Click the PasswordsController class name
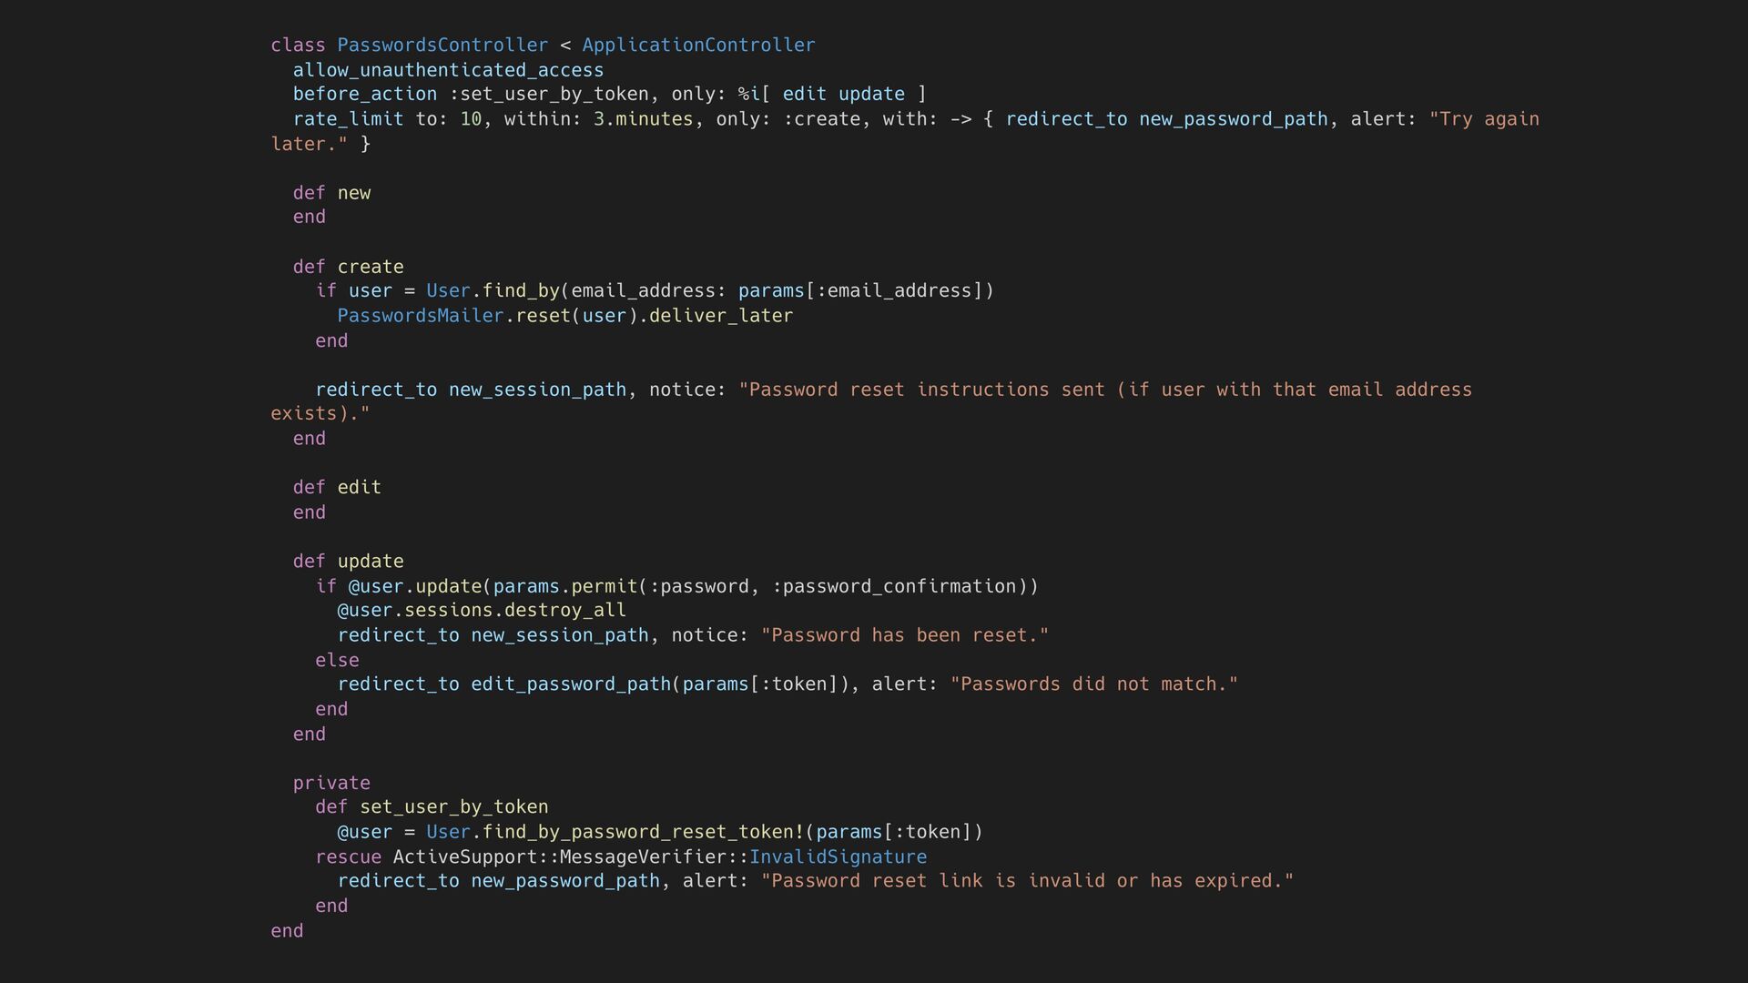Image resolution: width=1748 pixels, height=983 pixels. click(442, 46)
